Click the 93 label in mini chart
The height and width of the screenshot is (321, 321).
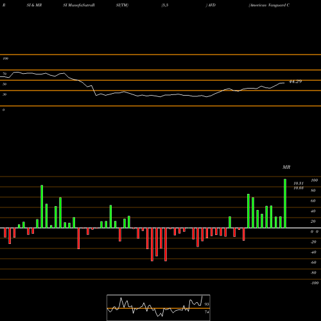[x=207, y=304]
